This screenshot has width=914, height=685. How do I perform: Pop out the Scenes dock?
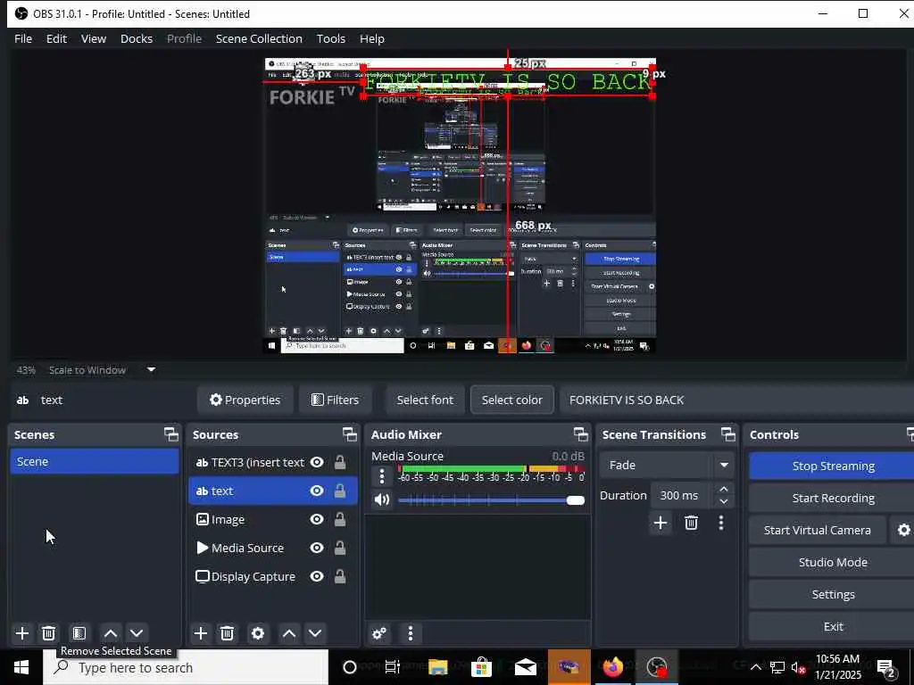[170, 434]
